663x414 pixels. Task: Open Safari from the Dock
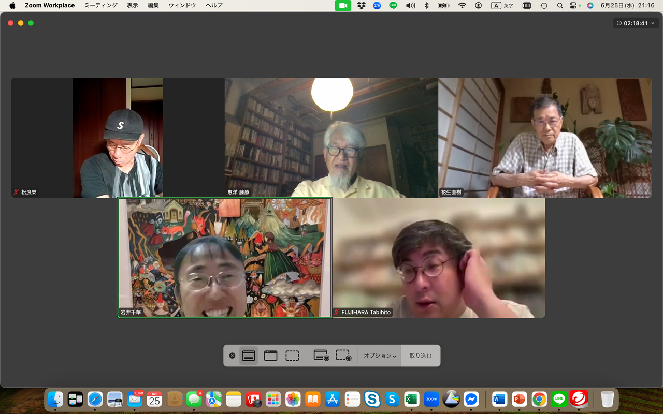95,399
